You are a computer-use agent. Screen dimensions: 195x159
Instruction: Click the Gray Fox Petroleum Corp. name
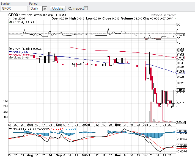tap(36, 15)
